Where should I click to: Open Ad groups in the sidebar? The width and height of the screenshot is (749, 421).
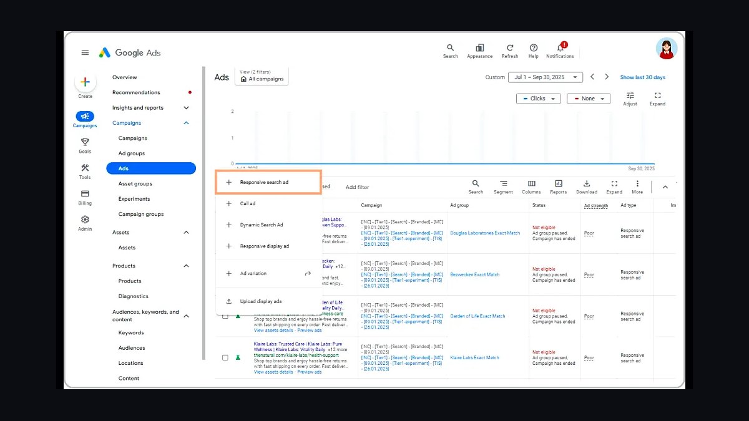(132, 153)
